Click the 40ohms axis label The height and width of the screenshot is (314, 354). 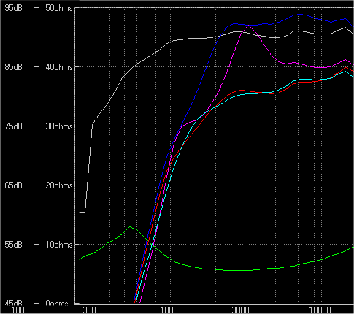tap(59, 67)
